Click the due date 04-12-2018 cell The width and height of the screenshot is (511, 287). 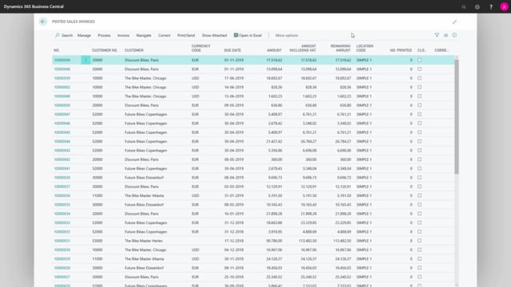[x=234, y=250]
